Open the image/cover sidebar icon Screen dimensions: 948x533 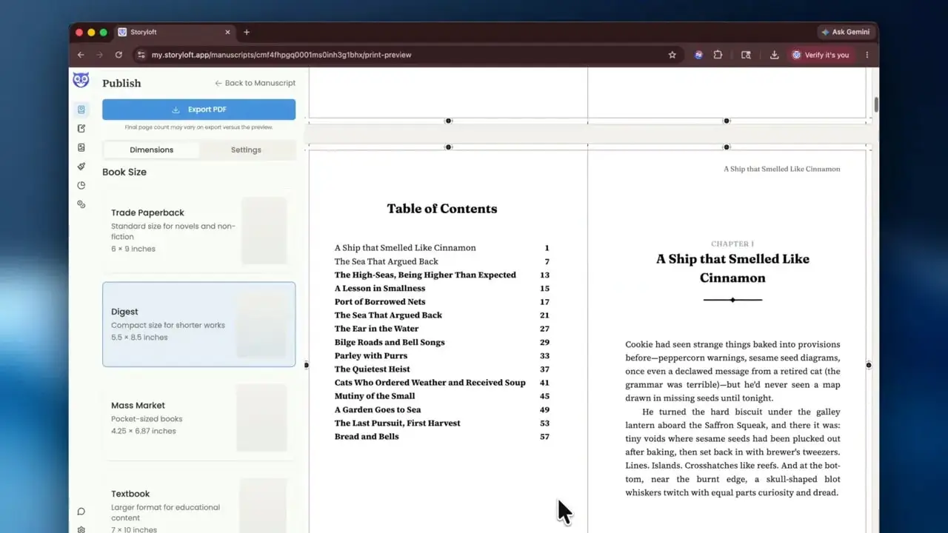point(81,147)
